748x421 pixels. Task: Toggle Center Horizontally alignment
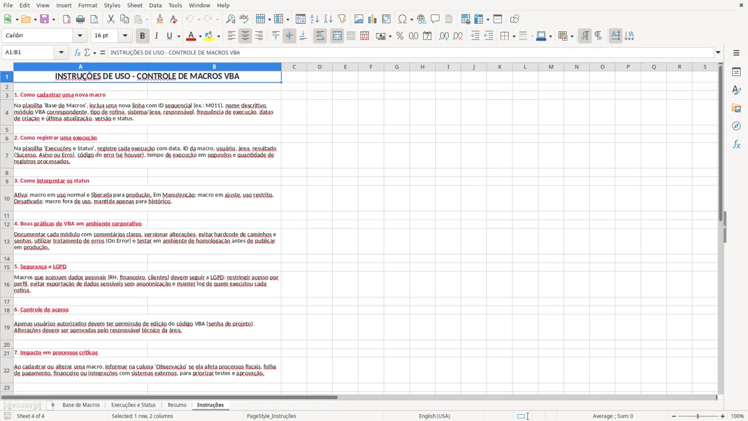245,36
